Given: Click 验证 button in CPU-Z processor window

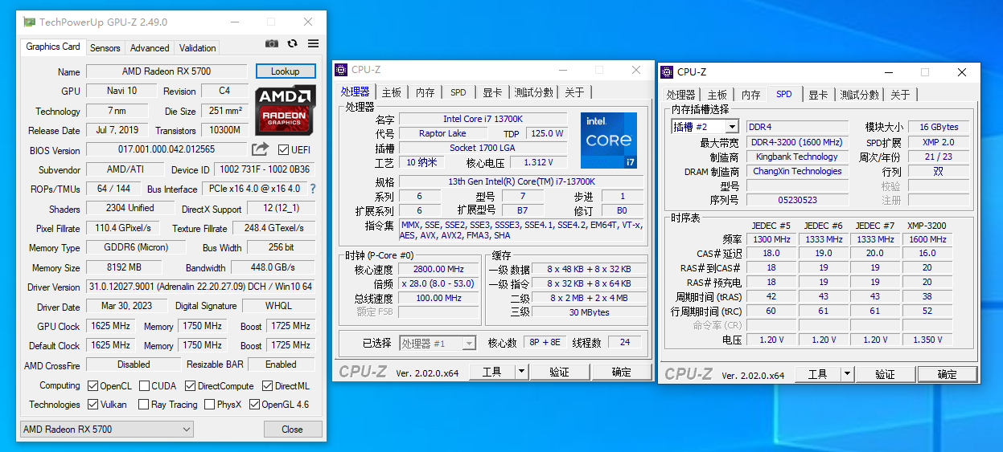Looking at the screenshot, I should click(x=559, y=372).
